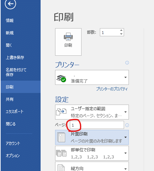Increase copies with the up arrow
Image resolution: width=154 pixels, height=171 pixels.
click(x=121, y=30)
